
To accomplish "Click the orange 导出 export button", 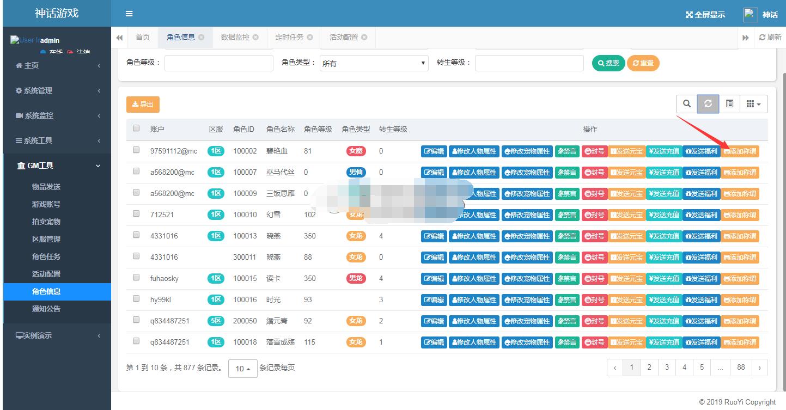I will coord(143,105).
